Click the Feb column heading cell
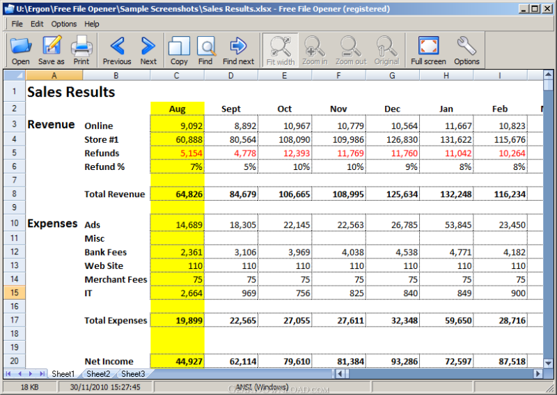This screenshot has width=557, height=395. 500,109
